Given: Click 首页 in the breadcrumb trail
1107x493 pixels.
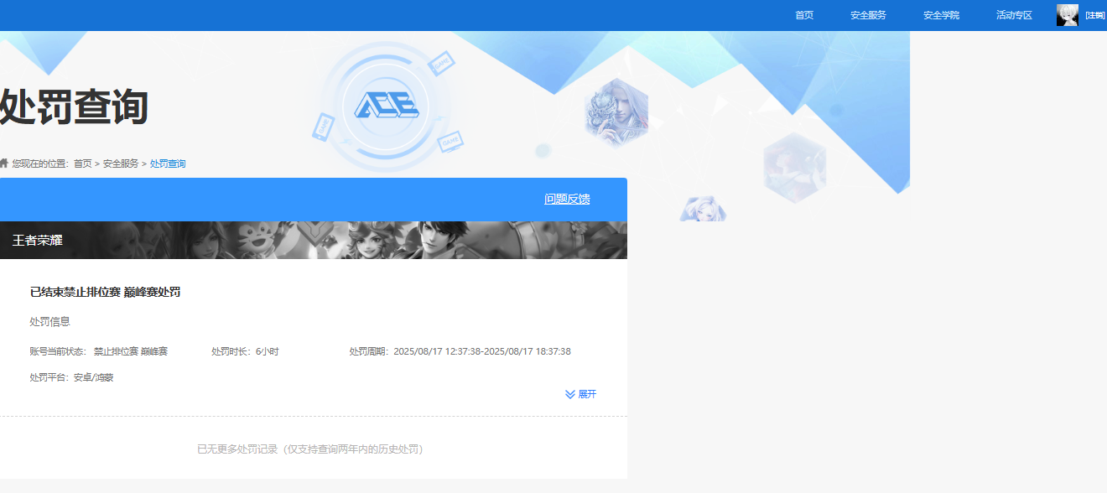Looking at the screenshot, I should [82, 163].
